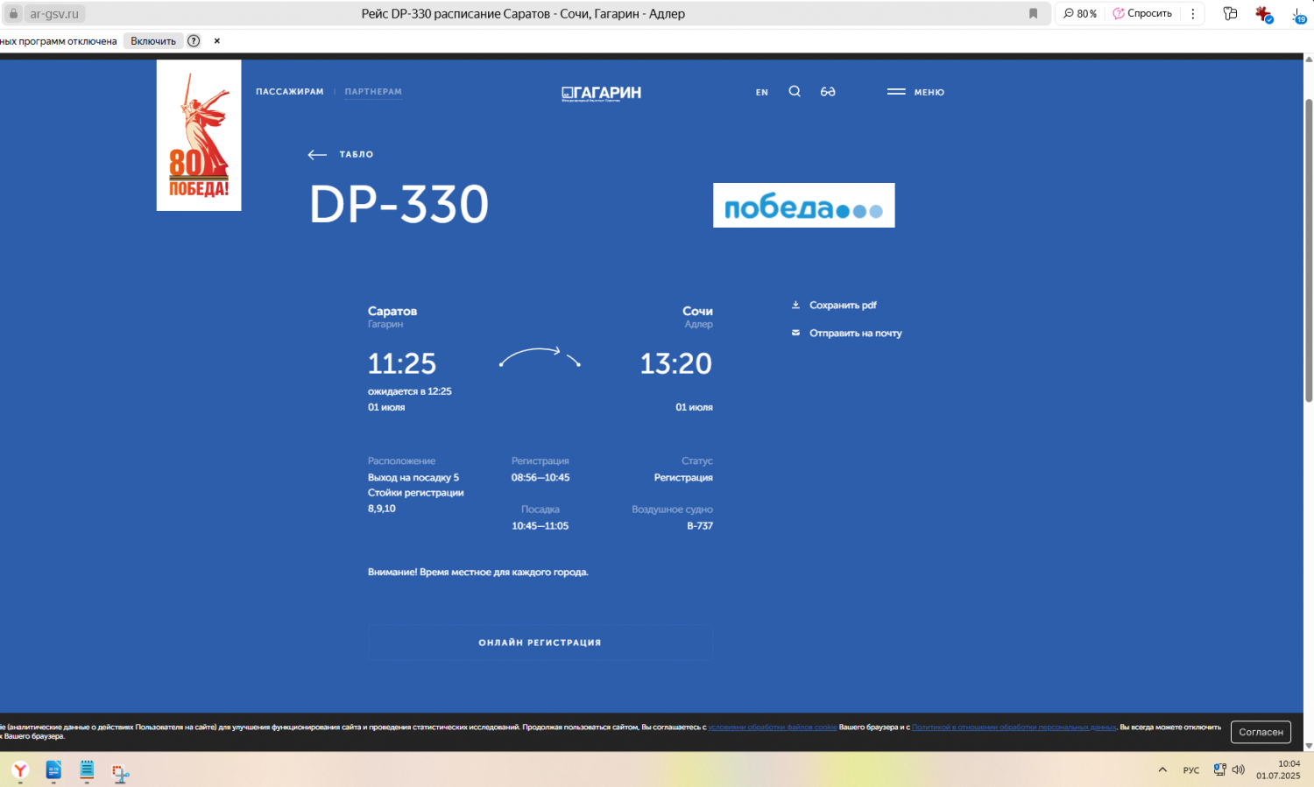Expand the hidden system tray icons chevron
The width and height of the screenshot is (1314, 787).
1162,770
